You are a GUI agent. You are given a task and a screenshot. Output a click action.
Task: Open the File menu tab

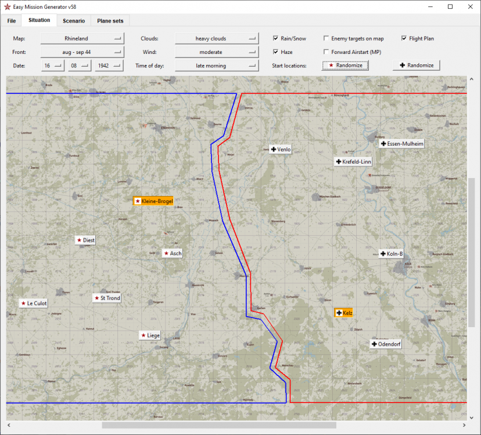[x=12, y=21]
